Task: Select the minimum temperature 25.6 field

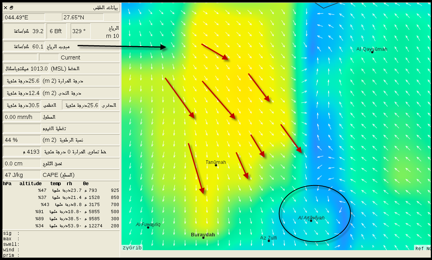Action: click(81, 105)
